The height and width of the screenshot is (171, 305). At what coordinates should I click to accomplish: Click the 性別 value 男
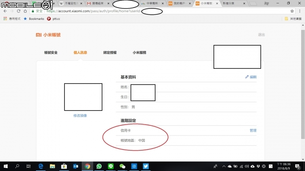point(133,107)
